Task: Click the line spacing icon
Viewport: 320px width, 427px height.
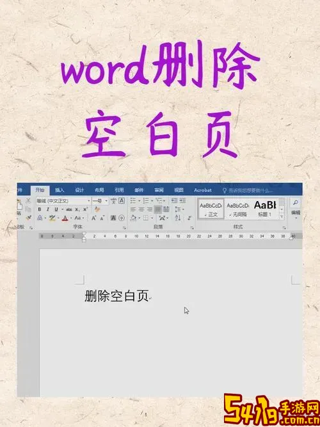Action: pos(177,209)
